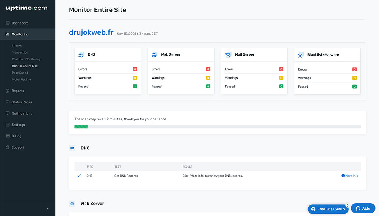This screenshot has height=216, width=379.
Task: Click the Status Pages flag icon
Action: pyautogui.click(x=8, y=102)
